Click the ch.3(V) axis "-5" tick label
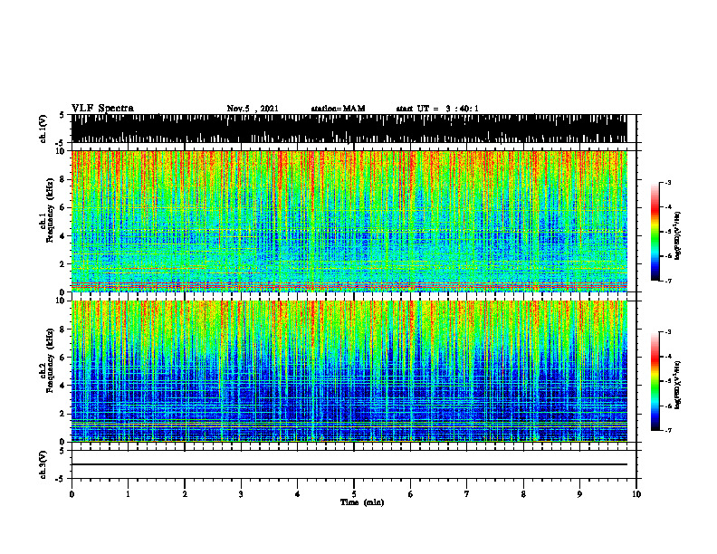 [61, 479]
